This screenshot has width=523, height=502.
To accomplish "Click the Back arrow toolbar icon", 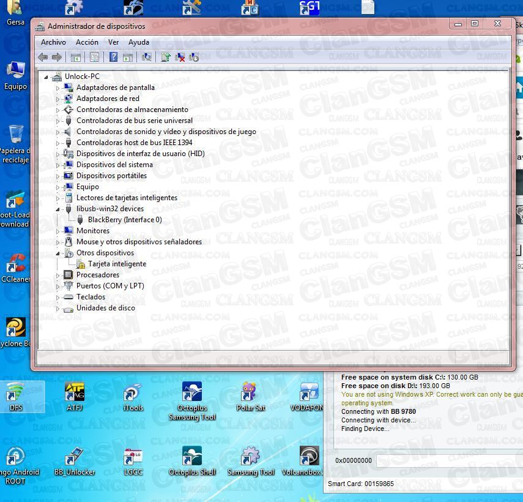I will (43, 58).
